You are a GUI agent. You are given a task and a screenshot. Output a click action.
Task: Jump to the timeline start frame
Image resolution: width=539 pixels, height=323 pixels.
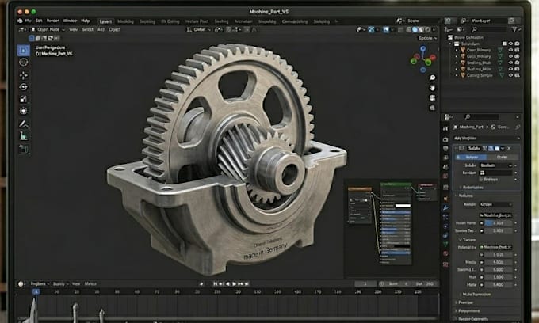[215, 284]
